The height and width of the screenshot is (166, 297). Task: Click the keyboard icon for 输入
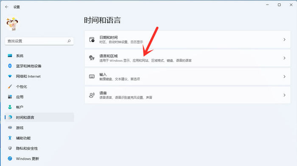92,76
